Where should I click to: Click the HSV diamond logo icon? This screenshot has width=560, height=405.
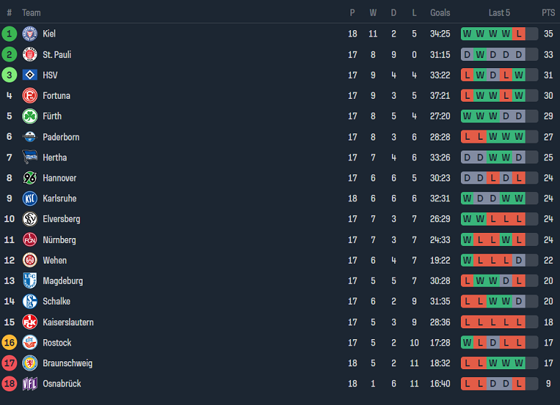tap(29, 75)
